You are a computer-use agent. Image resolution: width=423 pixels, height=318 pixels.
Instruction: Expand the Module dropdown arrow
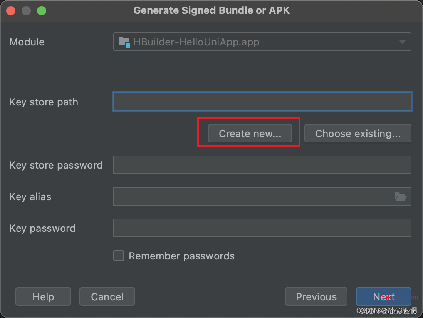(x=402, y=42)
